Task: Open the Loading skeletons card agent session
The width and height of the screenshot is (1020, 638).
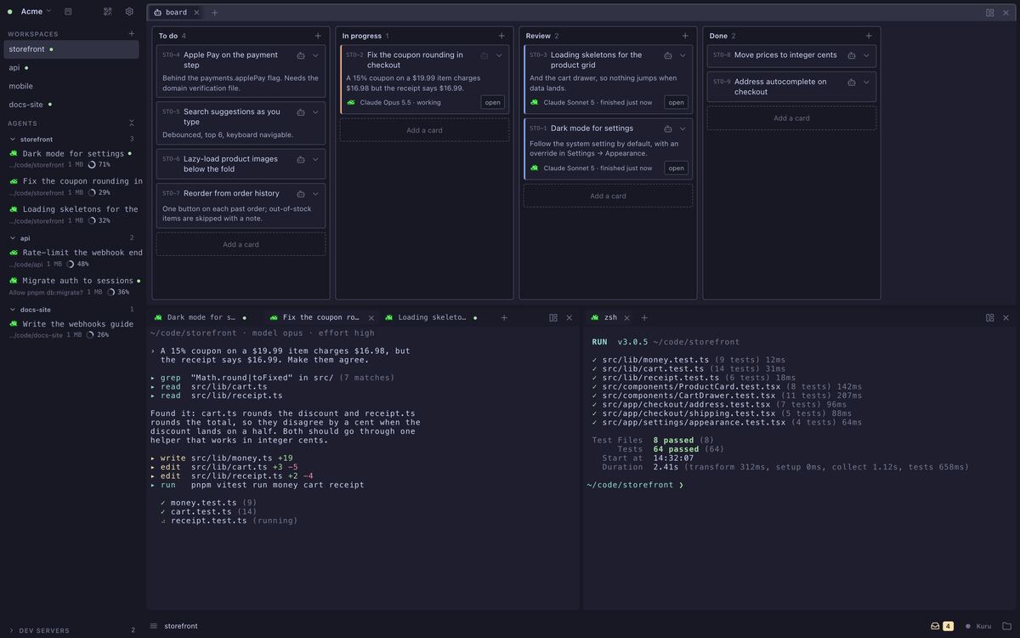Action: click(676, 102)
